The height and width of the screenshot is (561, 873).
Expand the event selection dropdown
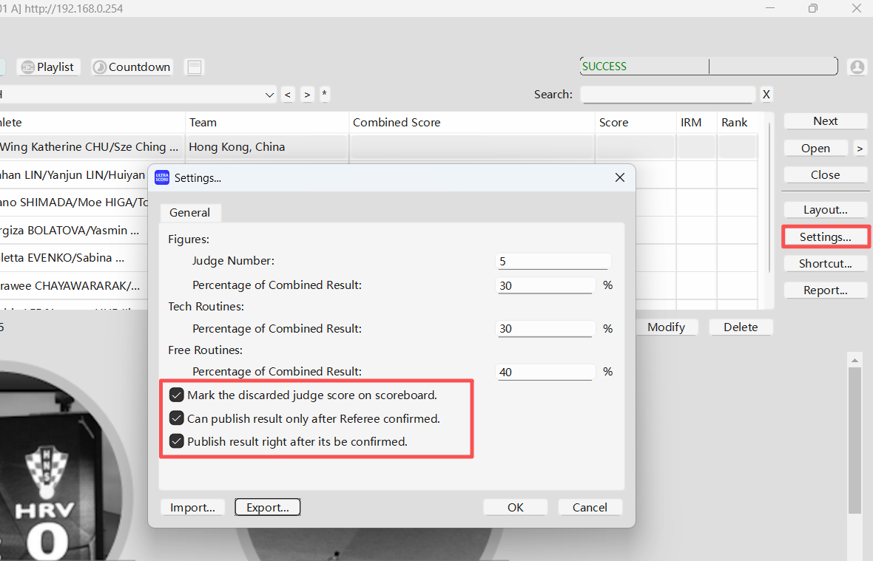coord(269,95)
